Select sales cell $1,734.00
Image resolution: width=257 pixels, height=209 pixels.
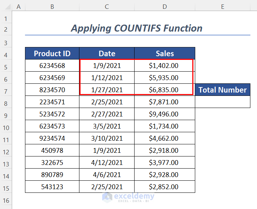point(165,126)
